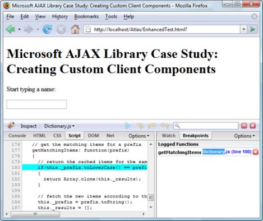Image resolution: width=263 pixels, height=221 pixels.
Task: Open the View menu
Action: pos(40,16)
